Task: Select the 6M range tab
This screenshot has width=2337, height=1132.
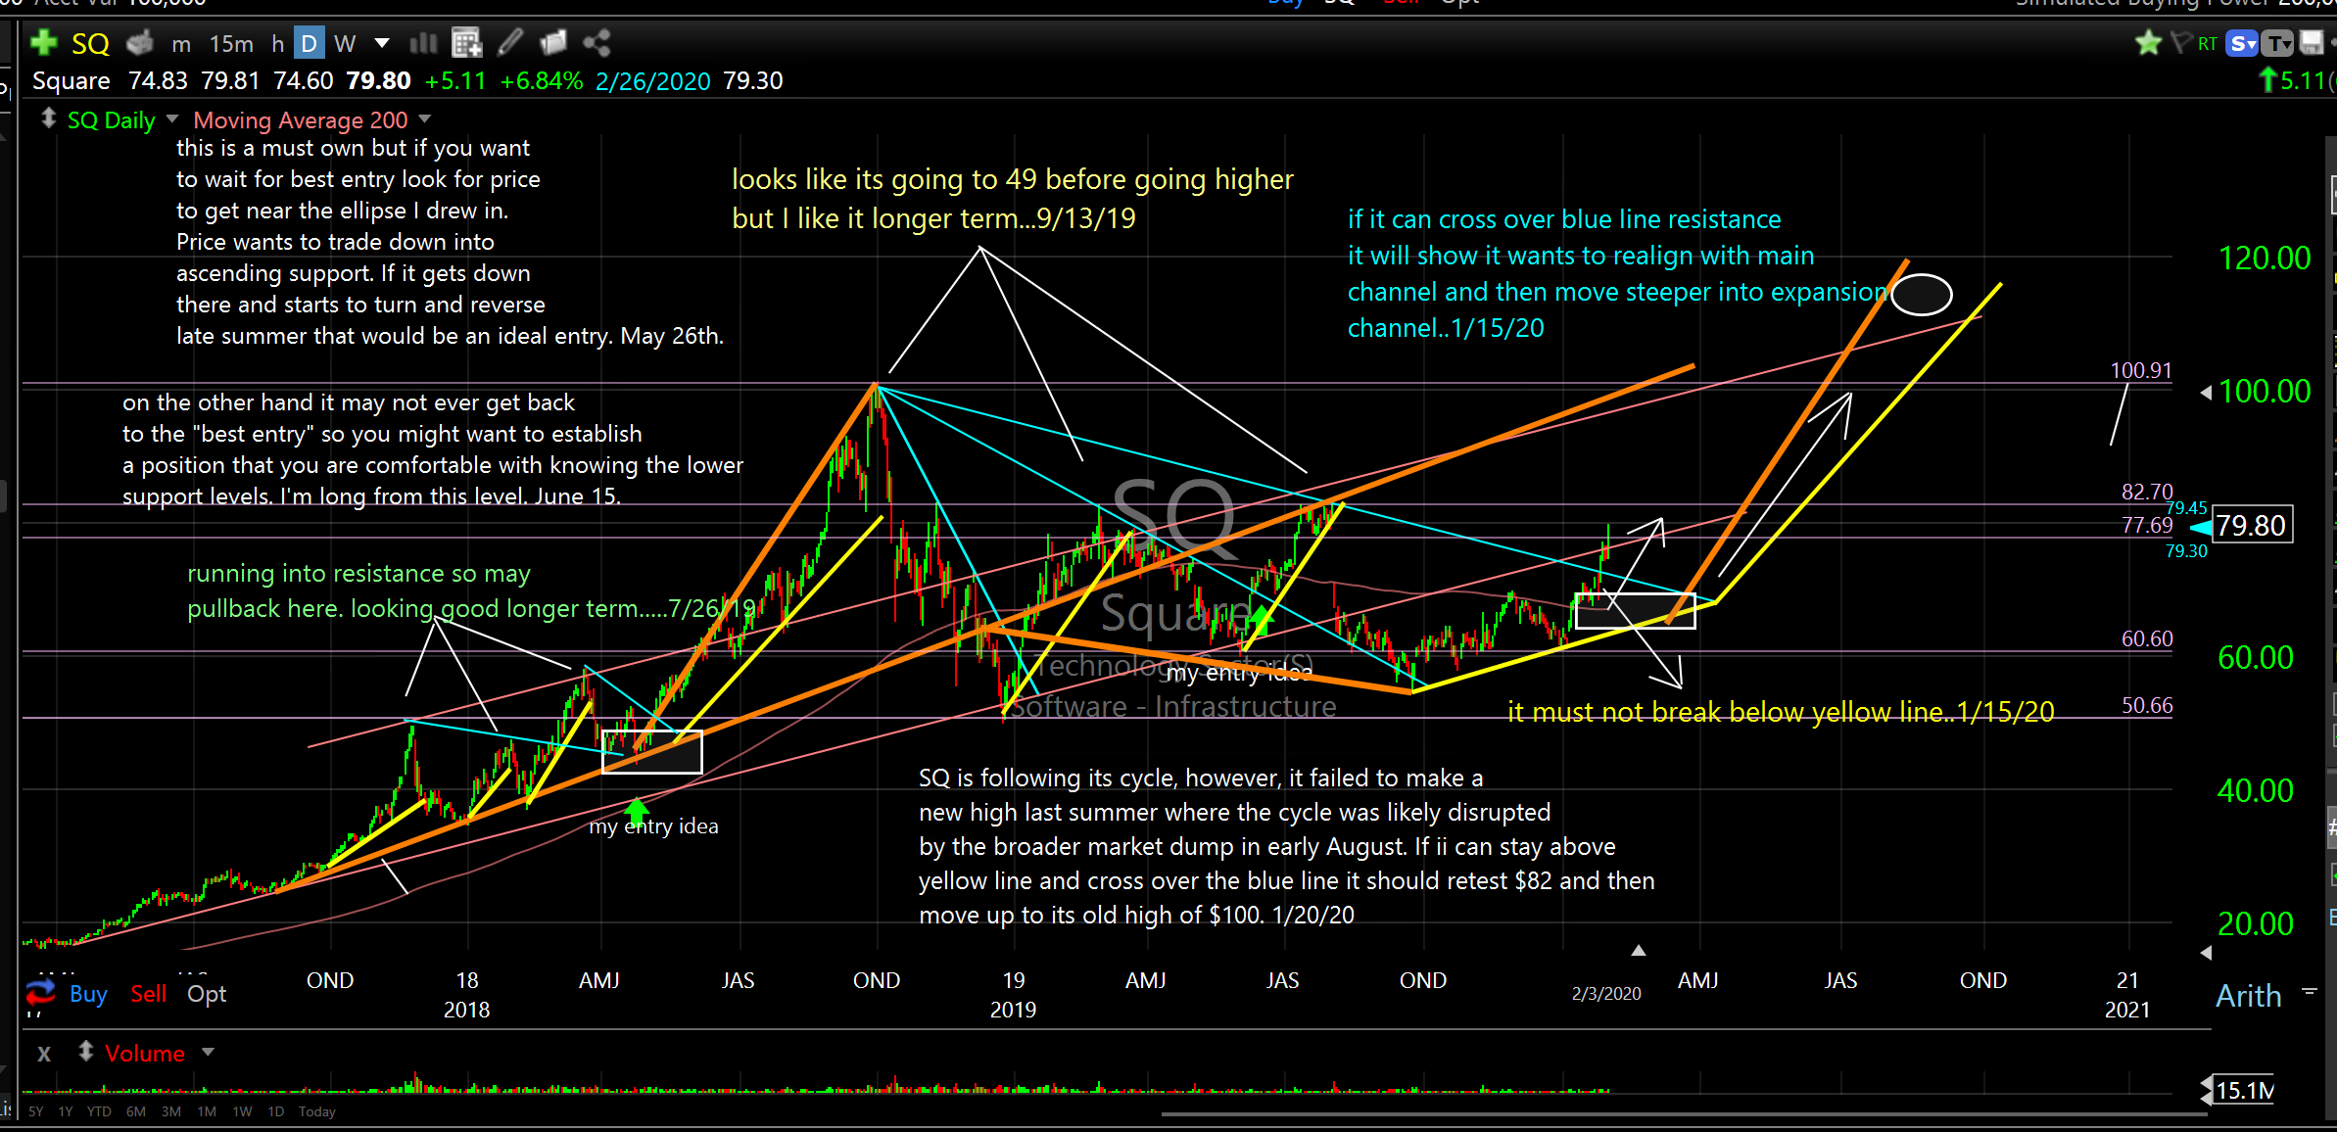Action: click(x=136, y=1111)
